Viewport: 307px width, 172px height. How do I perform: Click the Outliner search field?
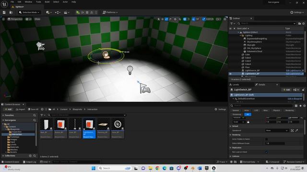[267, 23]
